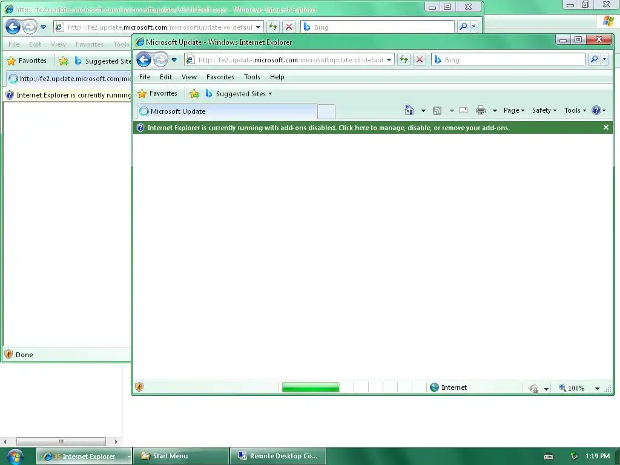
Task: Open Home page icon in command bar
Action: point(409,110)
